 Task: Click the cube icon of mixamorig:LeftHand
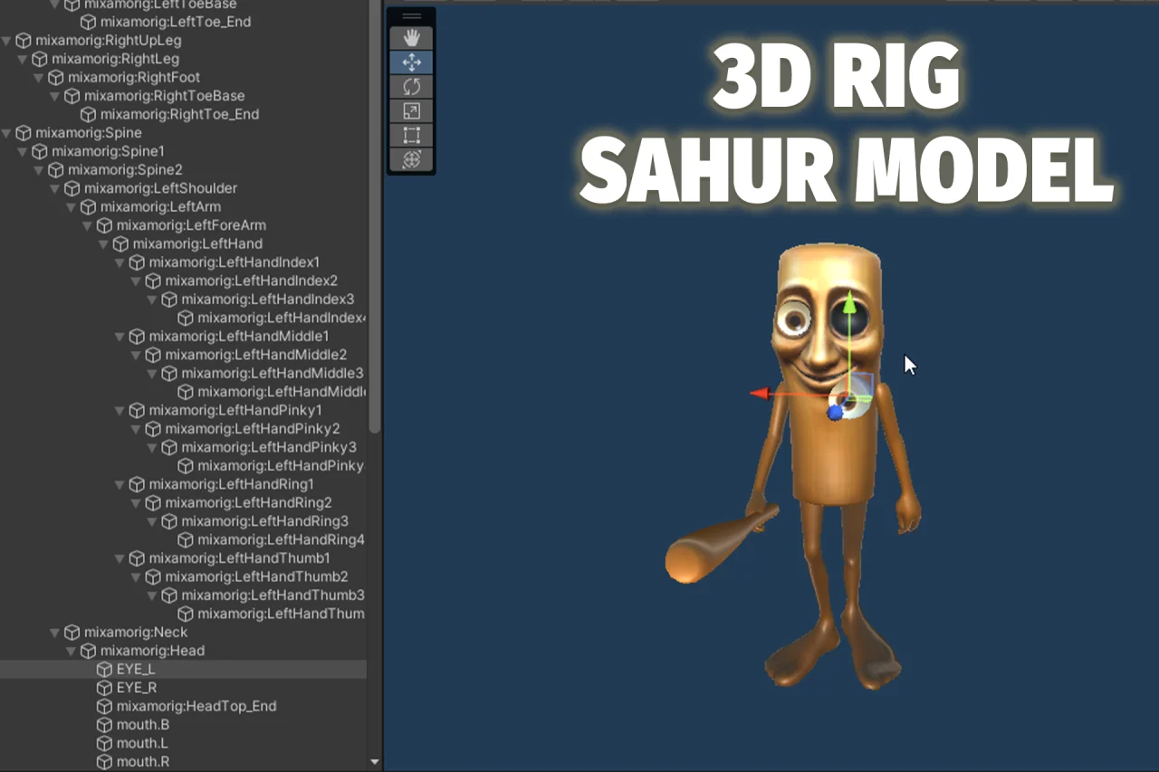(121, 244)
